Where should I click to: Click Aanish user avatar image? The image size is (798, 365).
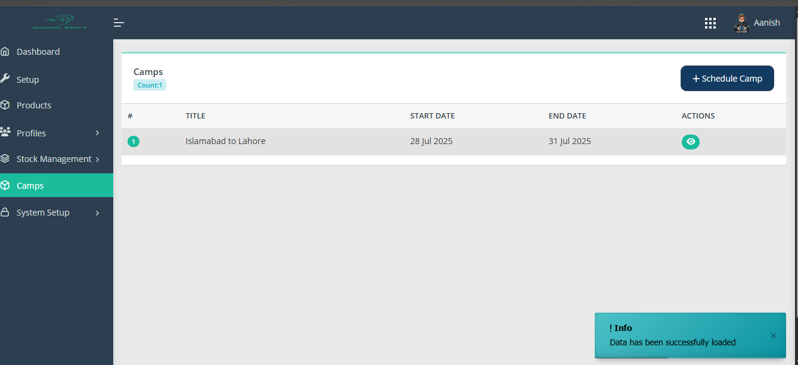[741, 23]
